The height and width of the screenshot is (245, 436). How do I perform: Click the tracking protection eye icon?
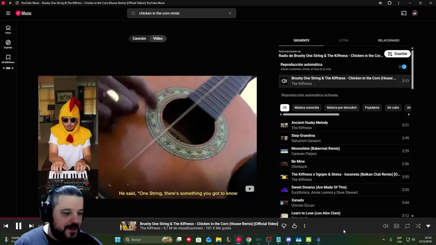pyautogui.click(x=380, y=3)
